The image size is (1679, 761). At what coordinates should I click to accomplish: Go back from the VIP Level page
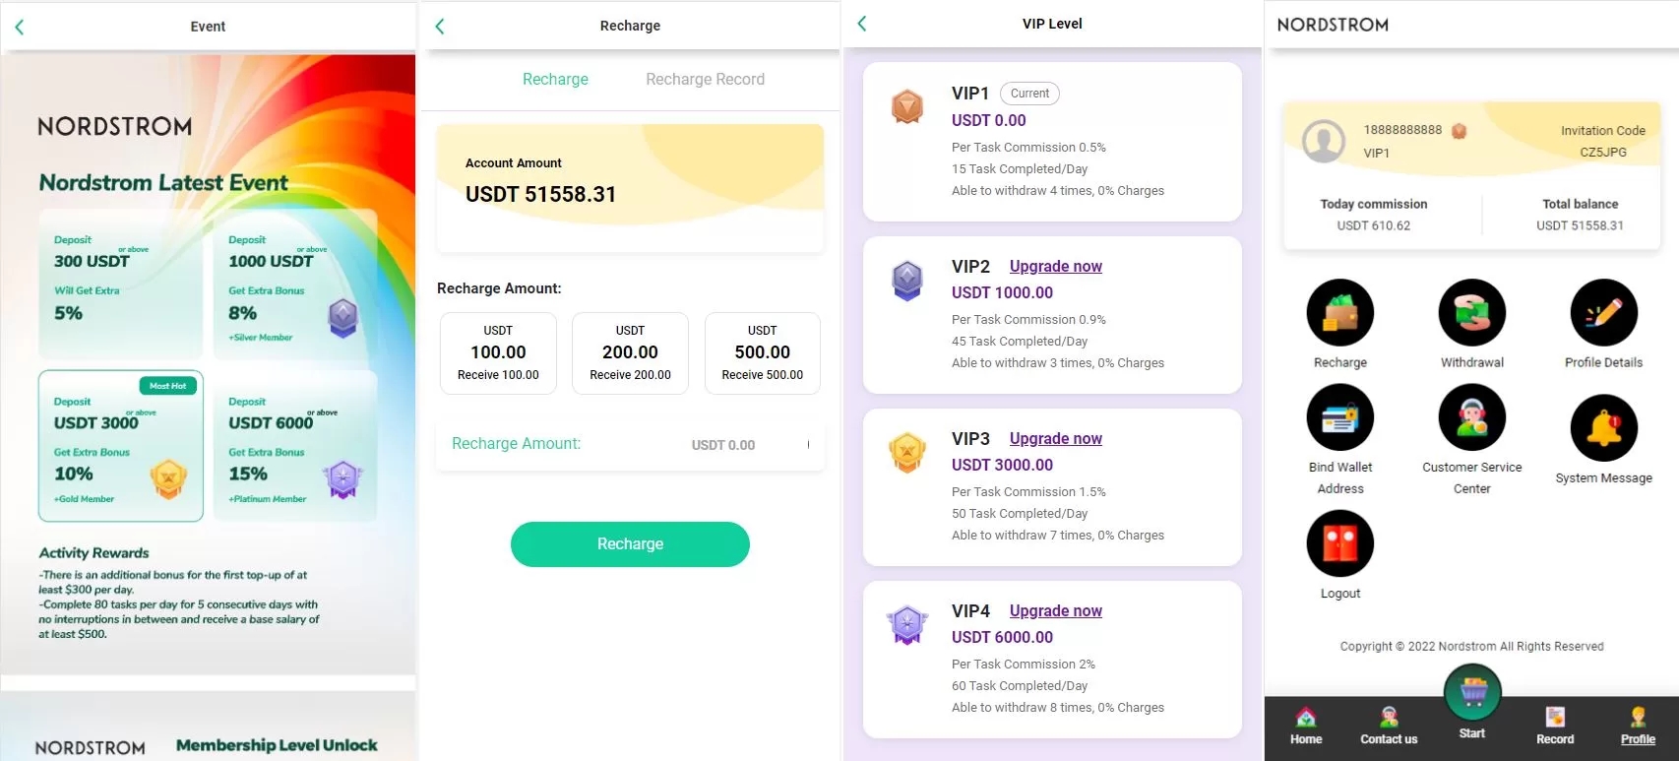[x=862, y=24]
